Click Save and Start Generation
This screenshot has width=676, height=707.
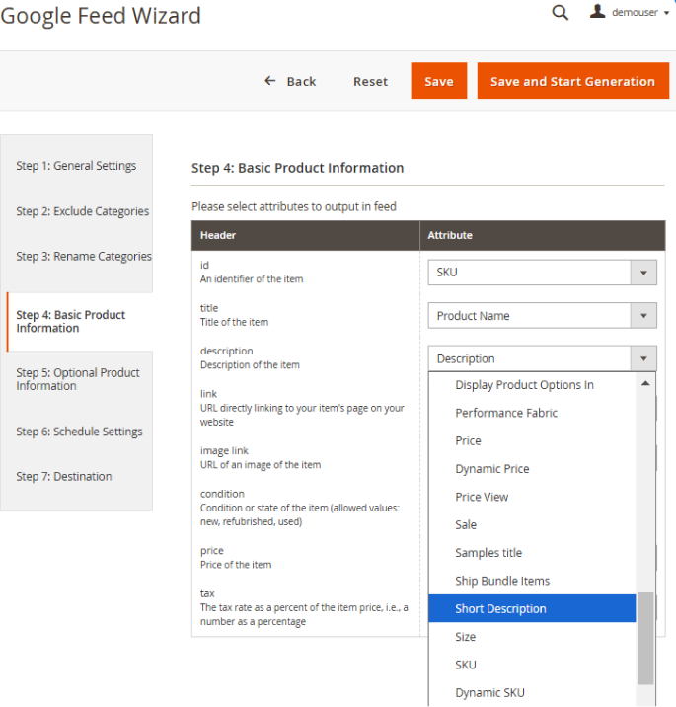pos(572,81)
